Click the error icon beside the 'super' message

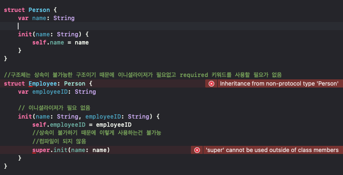pyautogui.click(x=197, y=150)
